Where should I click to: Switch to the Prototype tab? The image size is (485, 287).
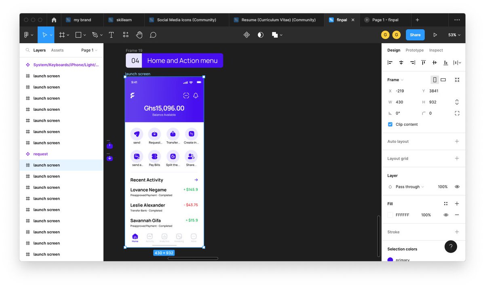[x=415, y=50]
